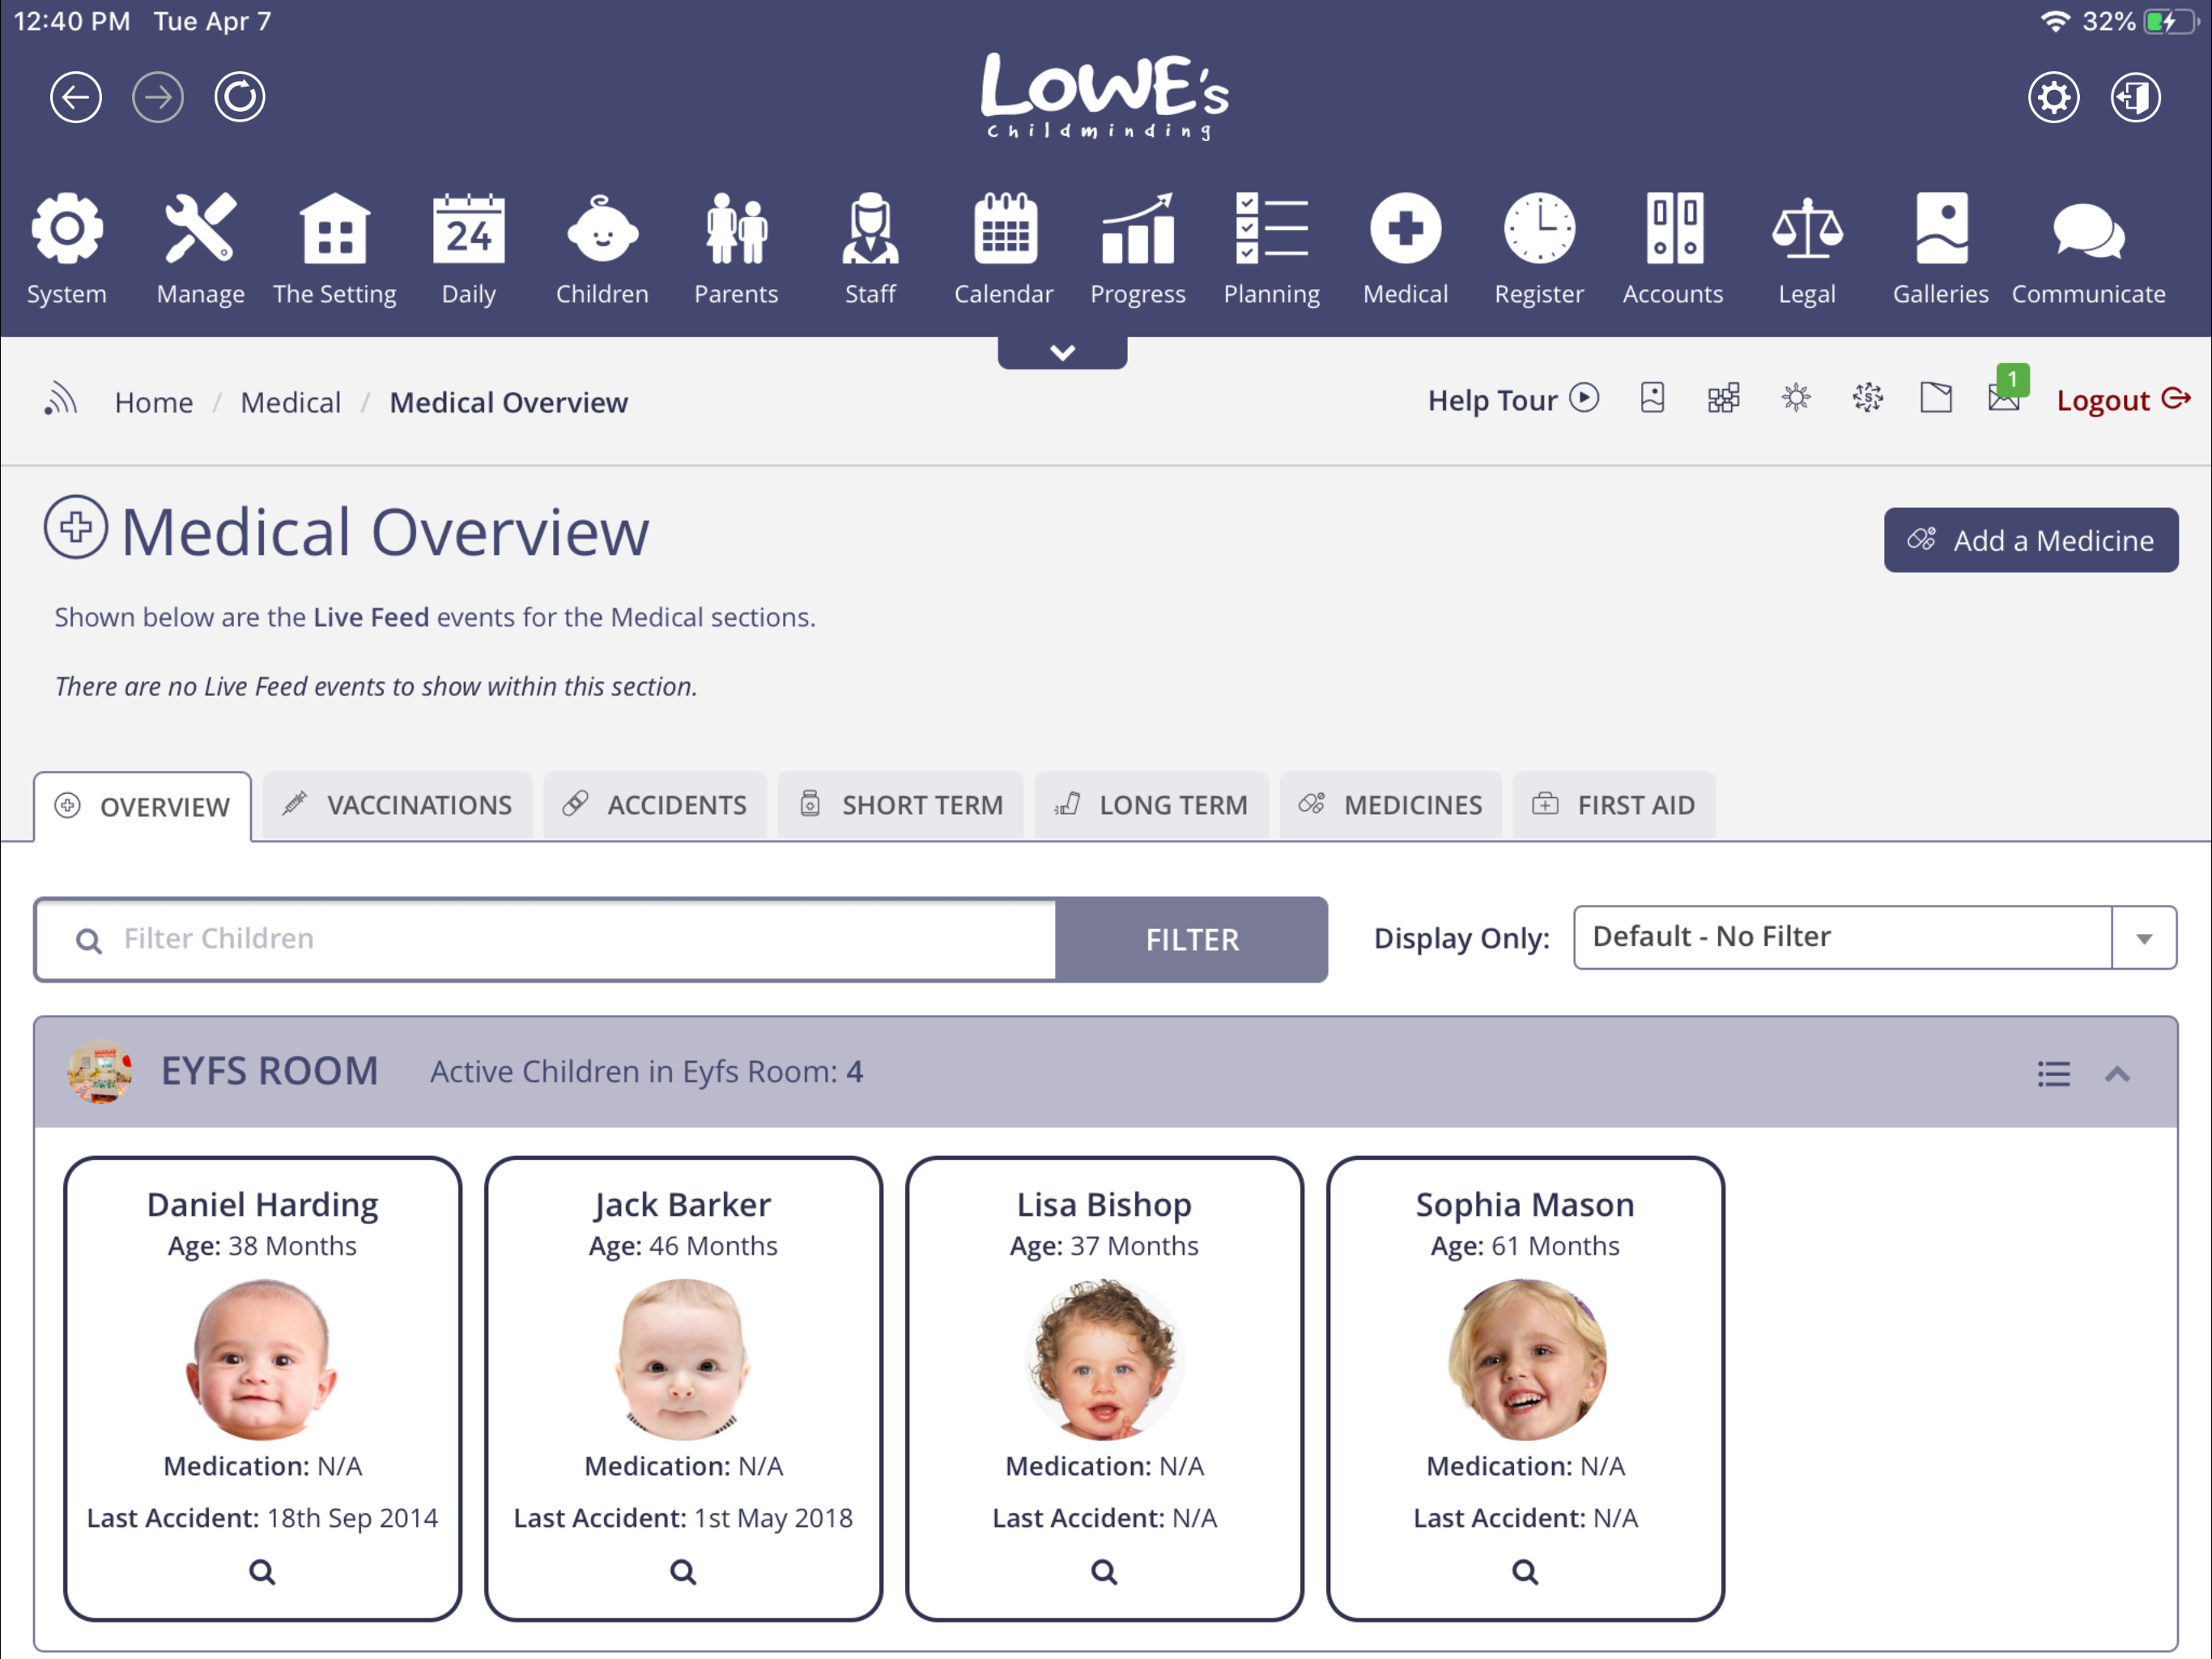This screenshot has width=2212, height=1659.
Task: Toggle the list view for EYFS ROOM
Action: point(2053,1073)
